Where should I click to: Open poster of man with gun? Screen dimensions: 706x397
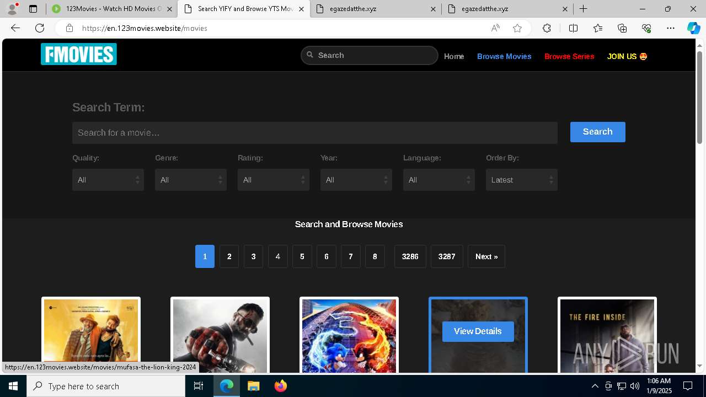pyautogui.click(x=220, y=335)
